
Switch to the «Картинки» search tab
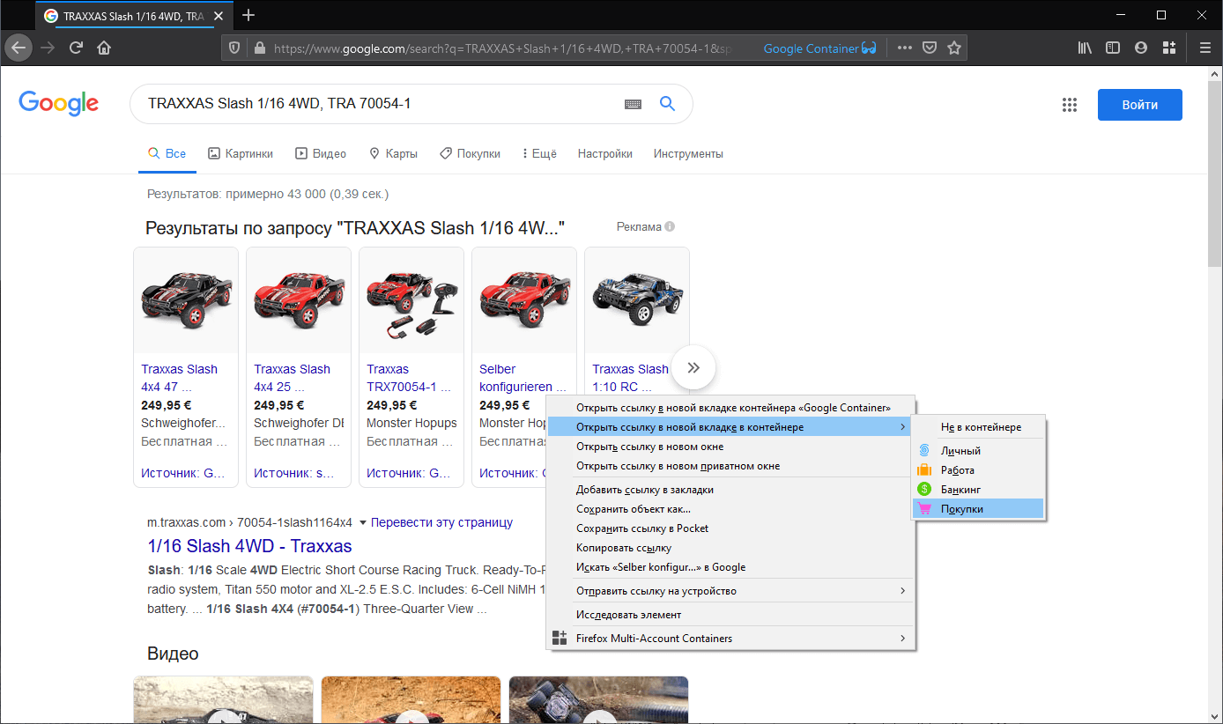(x=241, y=152)
